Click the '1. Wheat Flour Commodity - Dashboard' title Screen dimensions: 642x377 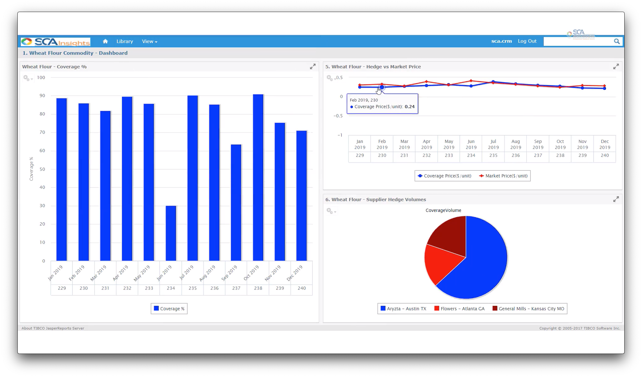[75, 53]
